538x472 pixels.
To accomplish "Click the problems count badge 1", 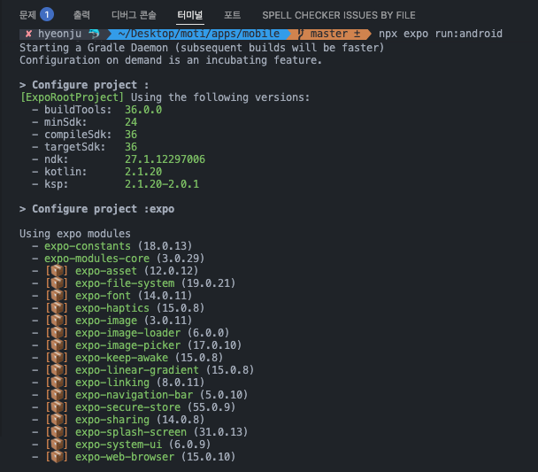I will 47,15.
